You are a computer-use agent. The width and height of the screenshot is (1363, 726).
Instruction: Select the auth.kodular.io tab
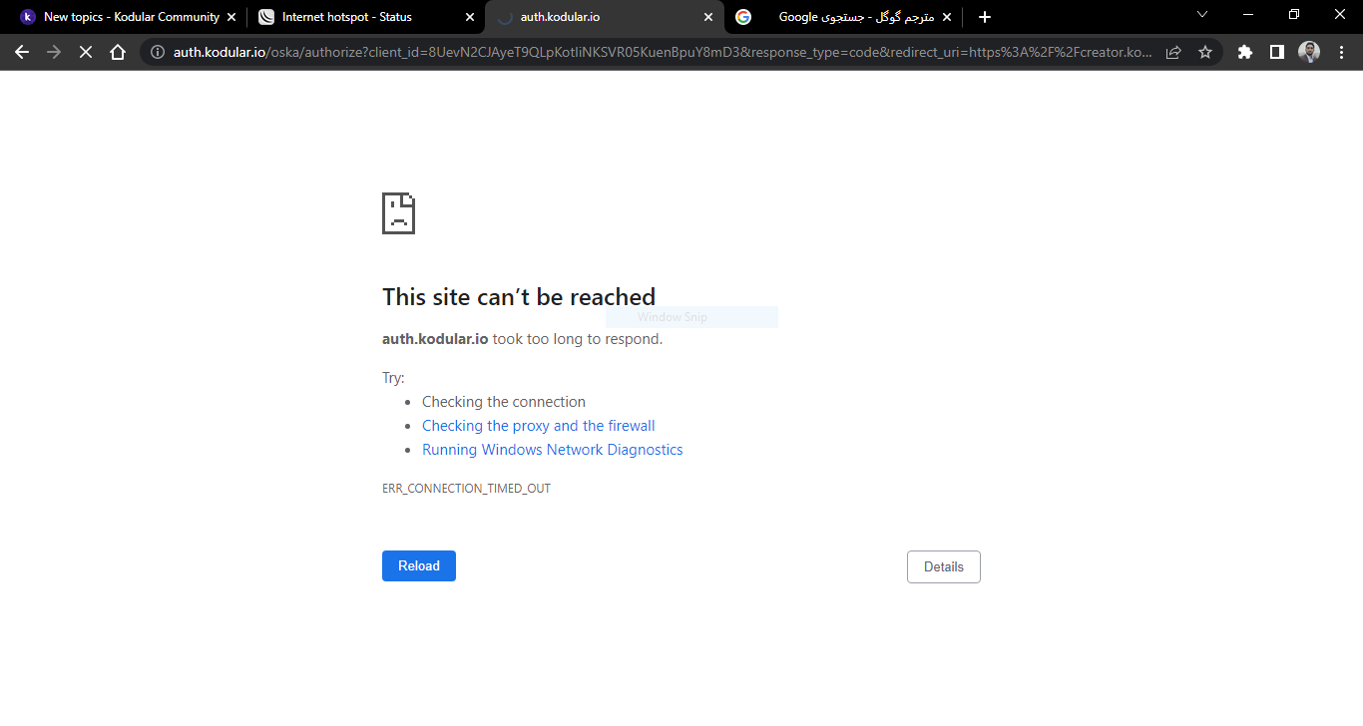[604, 17]
